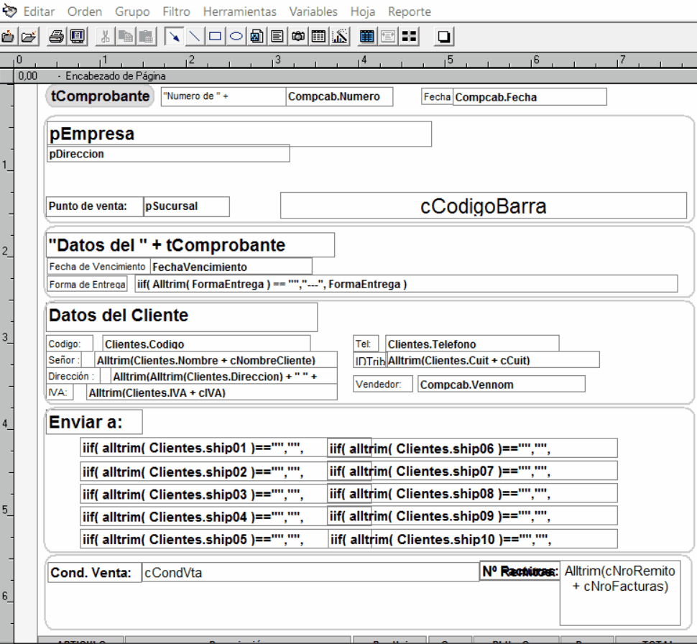Click the scissors cut icon

pos(106,37)
